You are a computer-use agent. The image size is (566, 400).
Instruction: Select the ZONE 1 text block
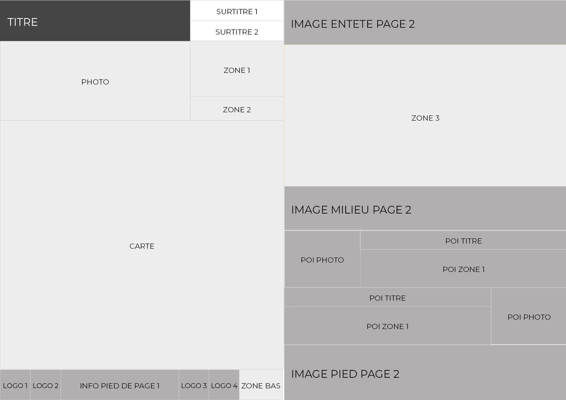[237, 69]
